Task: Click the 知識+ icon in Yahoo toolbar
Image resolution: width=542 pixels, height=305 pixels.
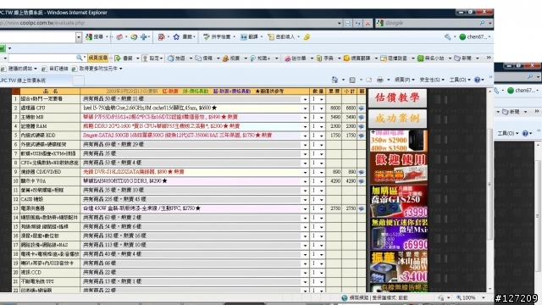Action: point(253,58)
